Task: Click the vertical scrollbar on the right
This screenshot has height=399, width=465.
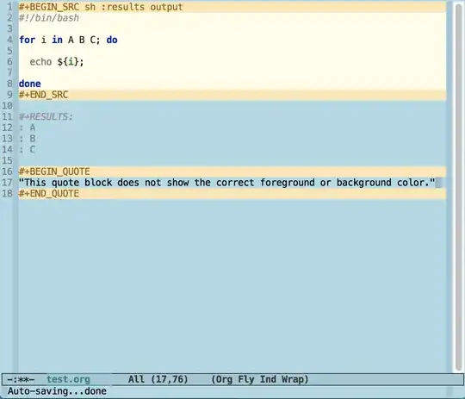Action: pos(459,187)
